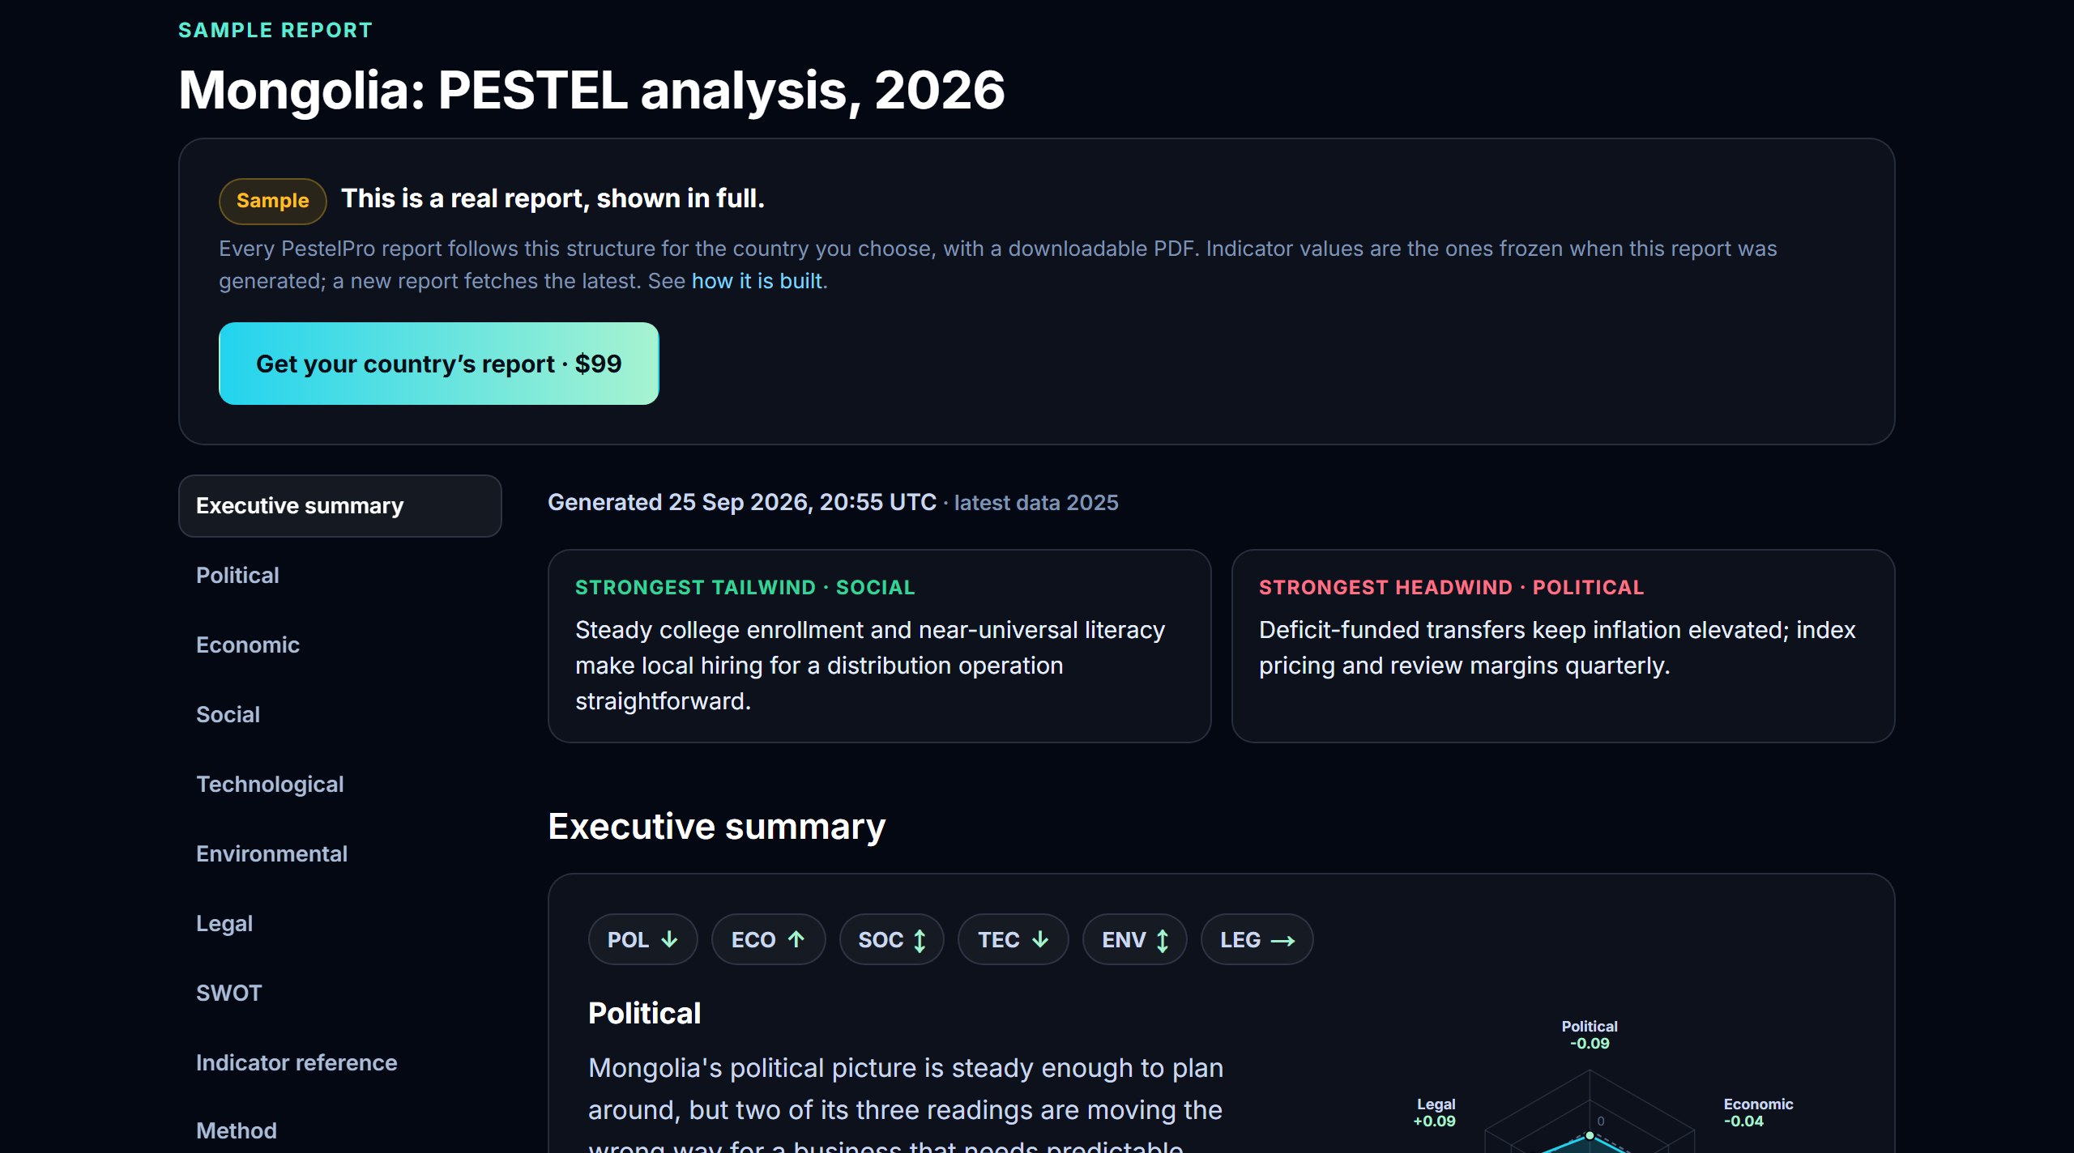
Task: Click radar chart 'Political -0.09' label
Action: pos(1590,1035)
